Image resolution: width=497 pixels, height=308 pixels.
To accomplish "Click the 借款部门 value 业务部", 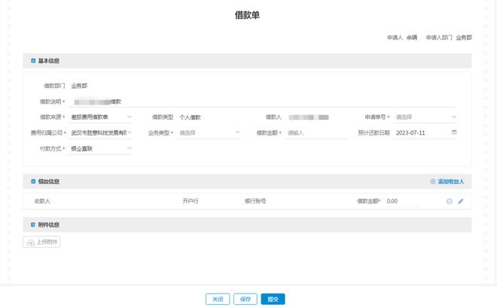I will [x=79, y=86].
